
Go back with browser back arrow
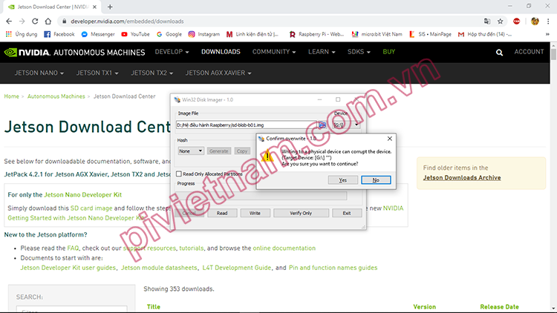9,22
